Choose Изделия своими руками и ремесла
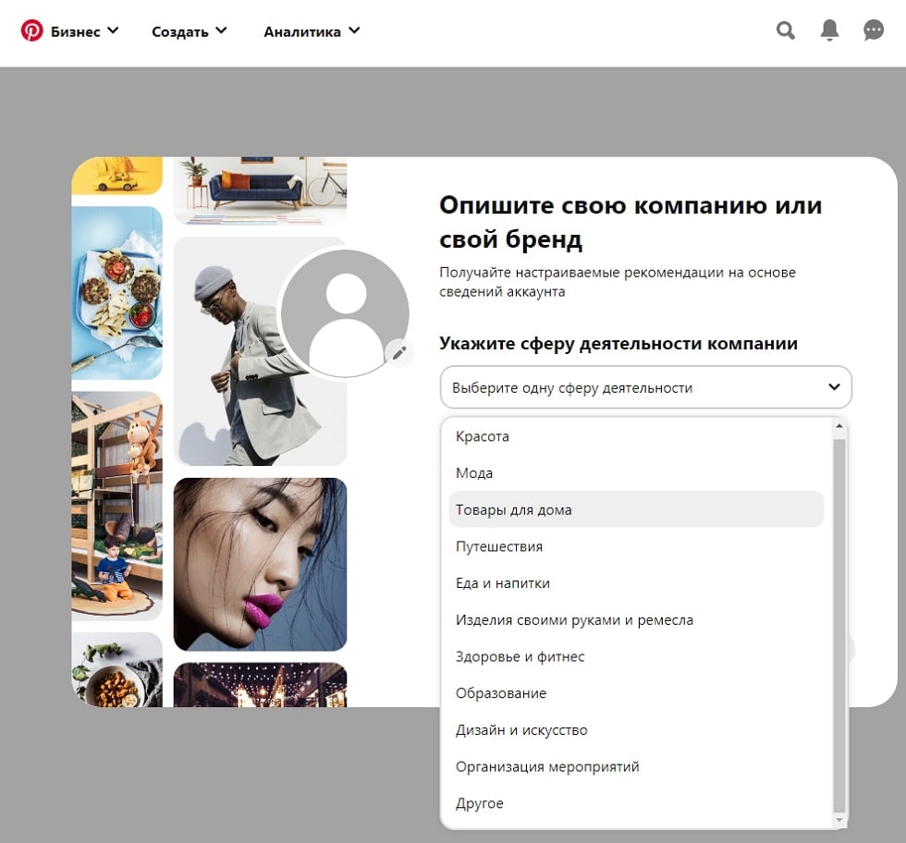Viewport: 906px width, 843px height. click(636, 620)
